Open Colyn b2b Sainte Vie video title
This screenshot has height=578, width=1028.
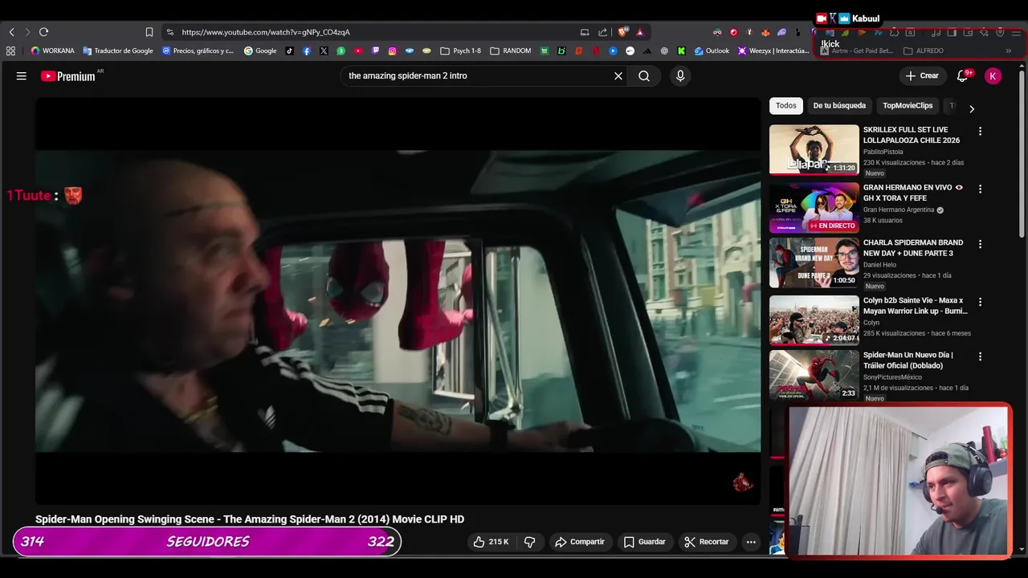[916, 305]
